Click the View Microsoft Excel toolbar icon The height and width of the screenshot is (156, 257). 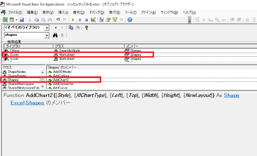[5, 20]
